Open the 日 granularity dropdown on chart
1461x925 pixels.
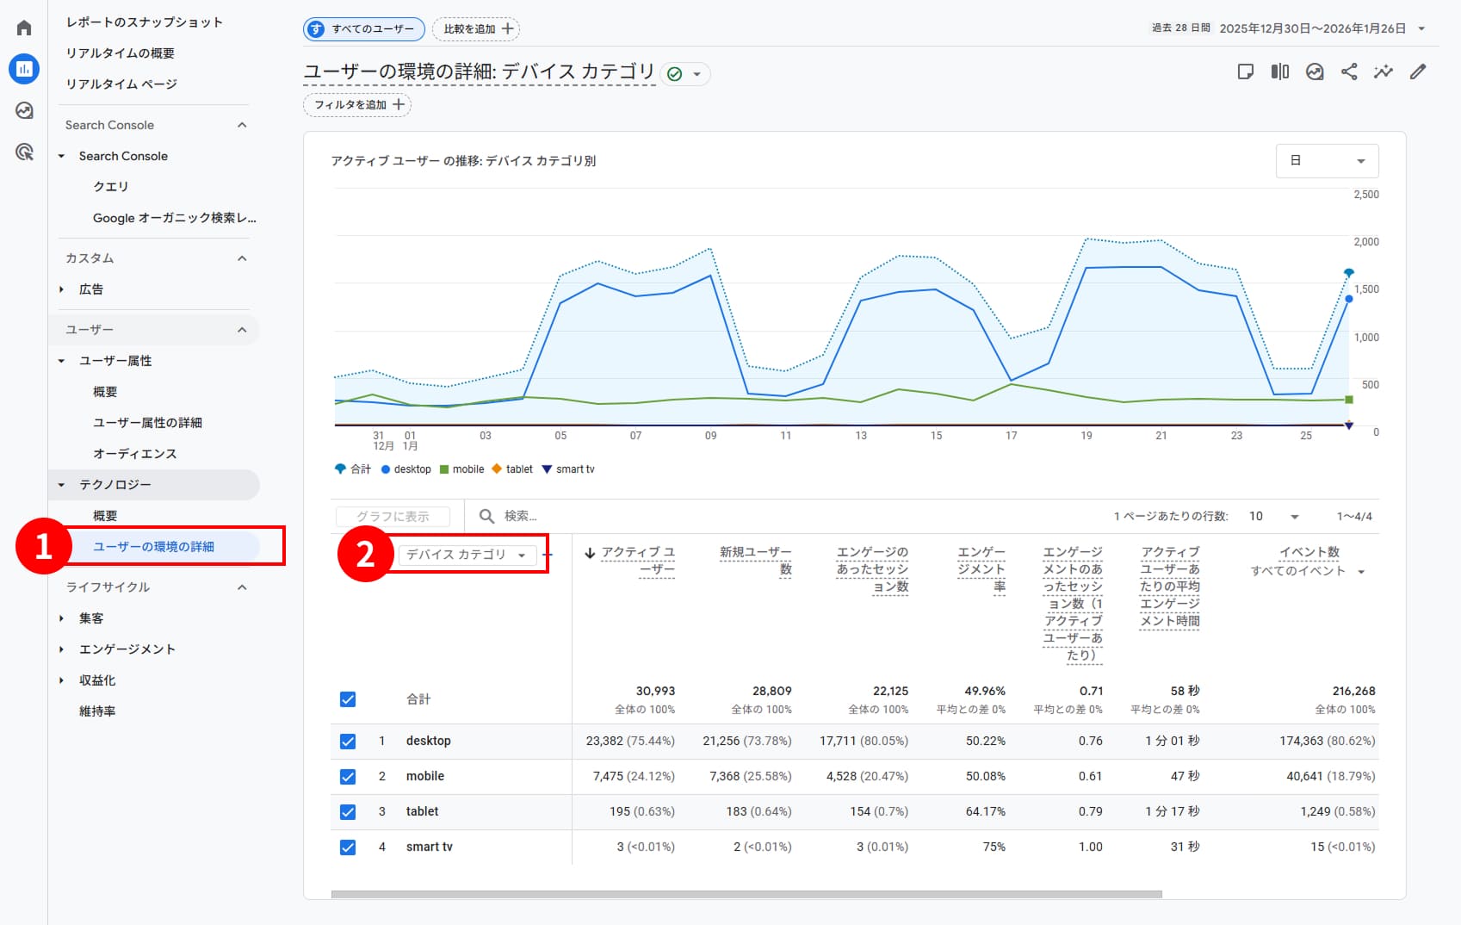(x=1327, y=161)
